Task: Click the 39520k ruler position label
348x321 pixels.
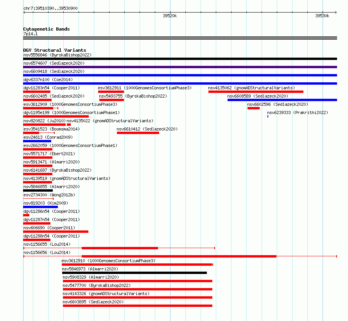Action: pos(170,16)
